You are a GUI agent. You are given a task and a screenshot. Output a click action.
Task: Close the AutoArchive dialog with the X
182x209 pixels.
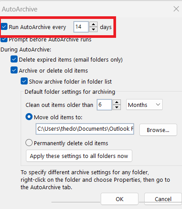[176, 9]
